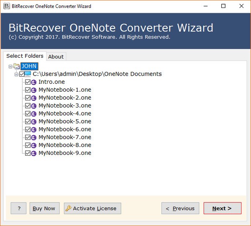
Task: Uncheck the MyNotebook-3.one checkbox
Action: coord(28,106)
